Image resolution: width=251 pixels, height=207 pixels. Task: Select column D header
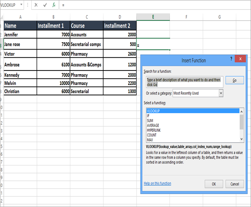coord(120,17)
